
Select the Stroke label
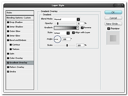(13, 72)
